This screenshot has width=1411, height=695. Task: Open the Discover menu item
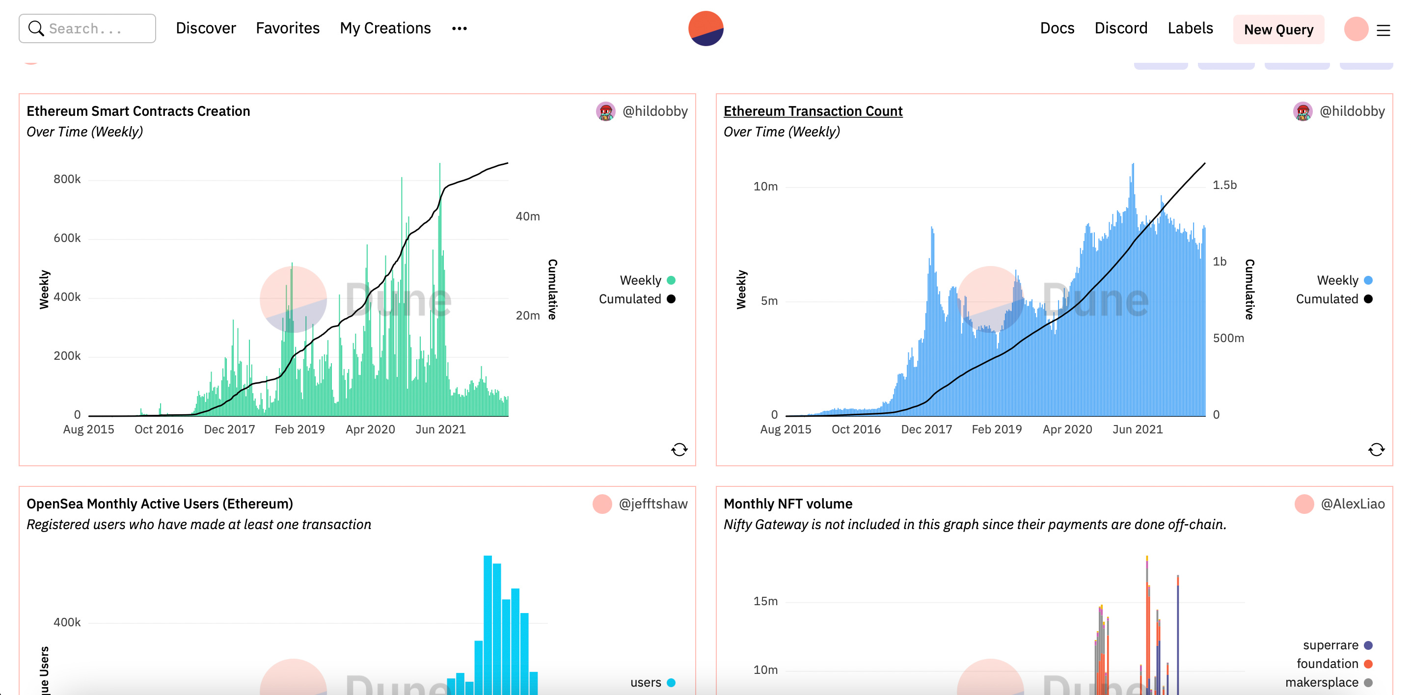click(x=205, y=28)
